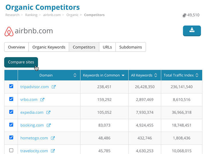Switch to the Subdomains tab

pos(130,47)
